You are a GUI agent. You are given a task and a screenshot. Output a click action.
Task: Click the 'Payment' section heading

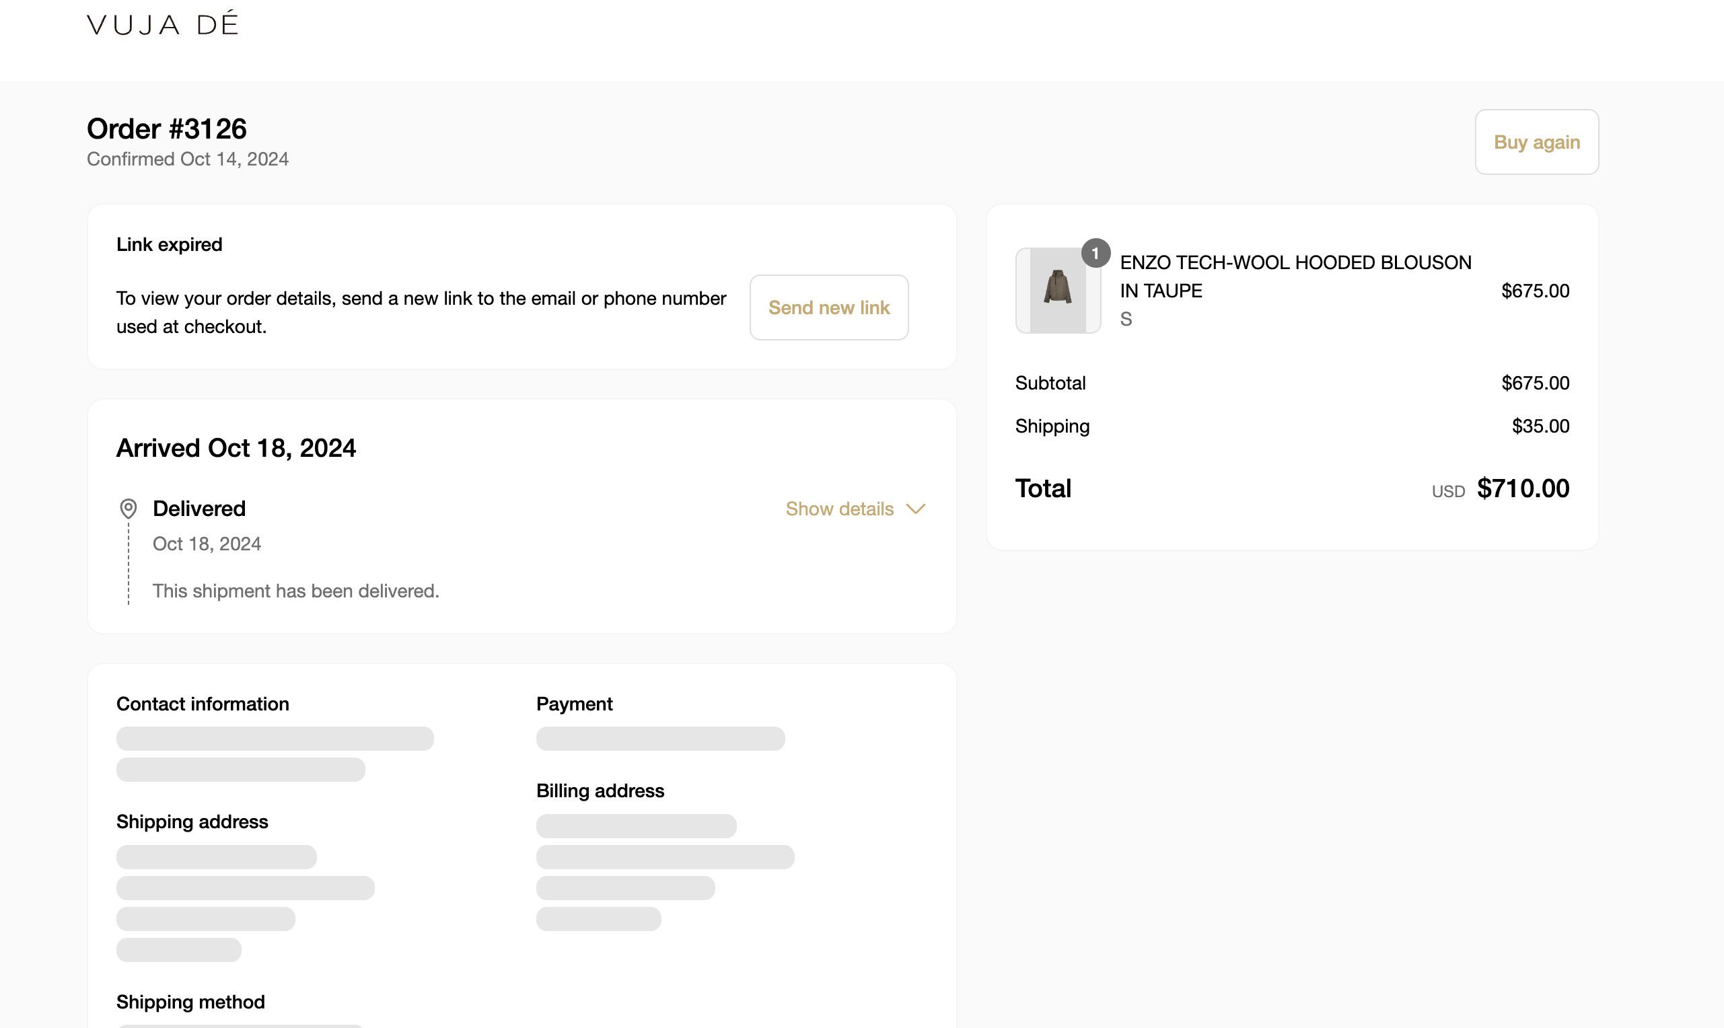tap(574, 704)
